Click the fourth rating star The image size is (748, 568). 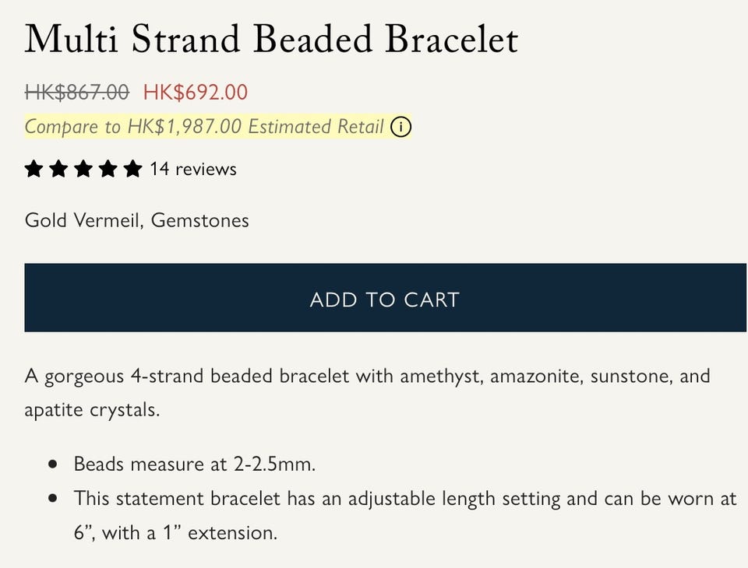(x=108, y=169)
